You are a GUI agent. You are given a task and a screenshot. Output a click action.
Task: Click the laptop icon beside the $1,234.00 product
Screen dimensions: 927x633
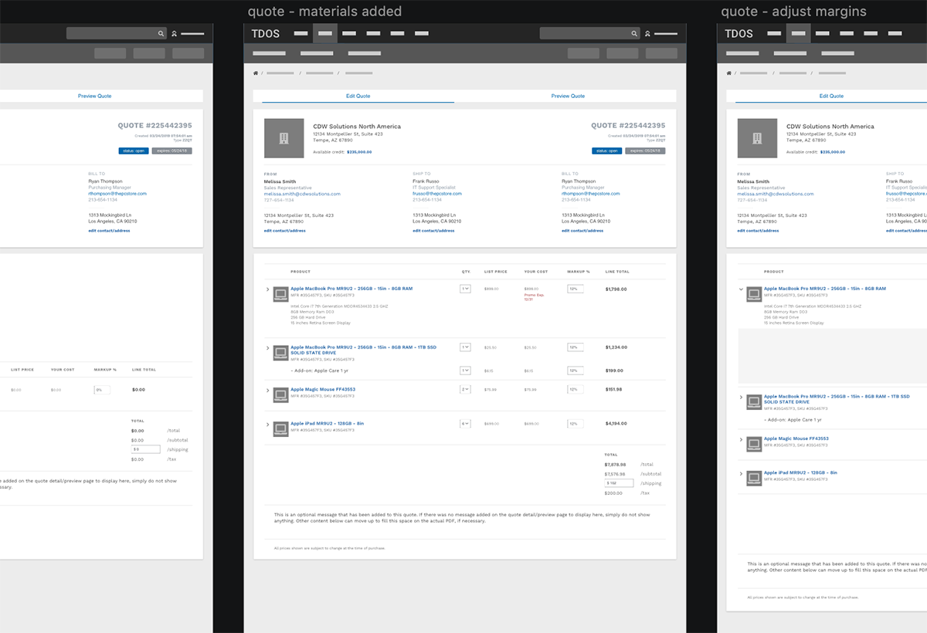click(x=281, y=351)
